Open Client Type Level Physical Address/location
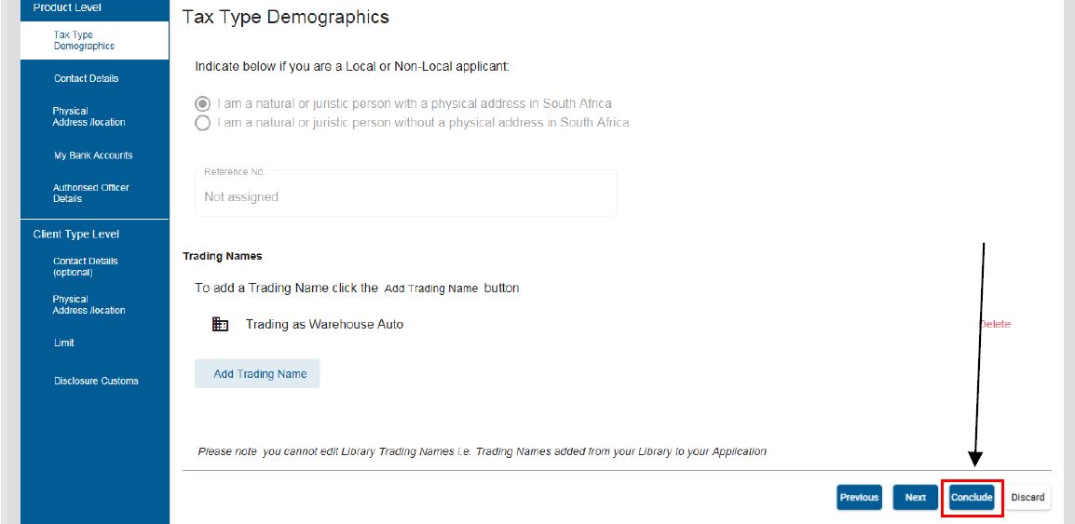The height and width of the screenshot is (524, 1075). point(94,304)
